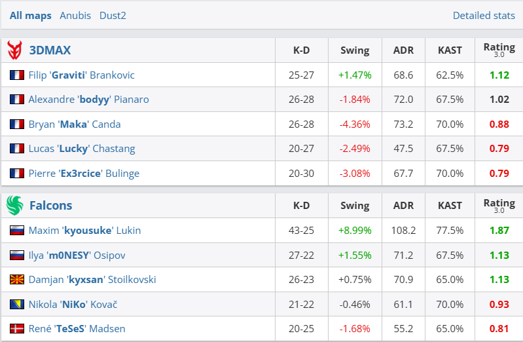Click the Falcons team logo icon
The image size is (523, 342).
coord(14,205)
